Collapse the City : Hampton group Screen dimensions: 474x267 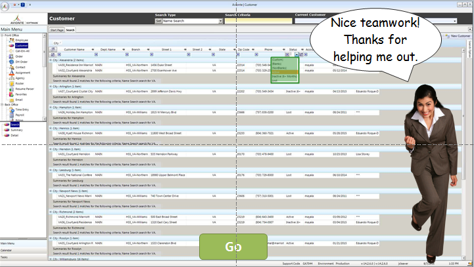[51, 108]
